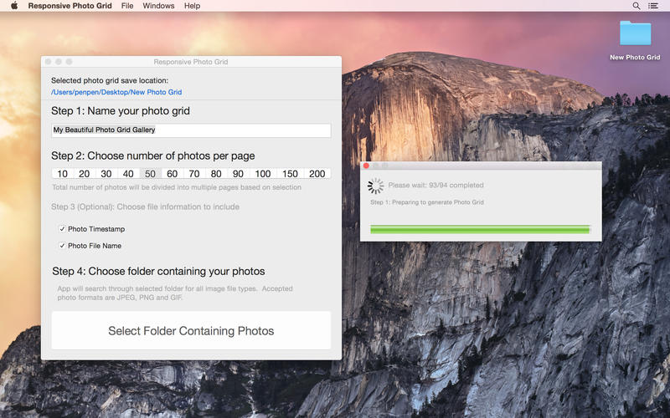Choose 90 photos per page

coord(238,174)
